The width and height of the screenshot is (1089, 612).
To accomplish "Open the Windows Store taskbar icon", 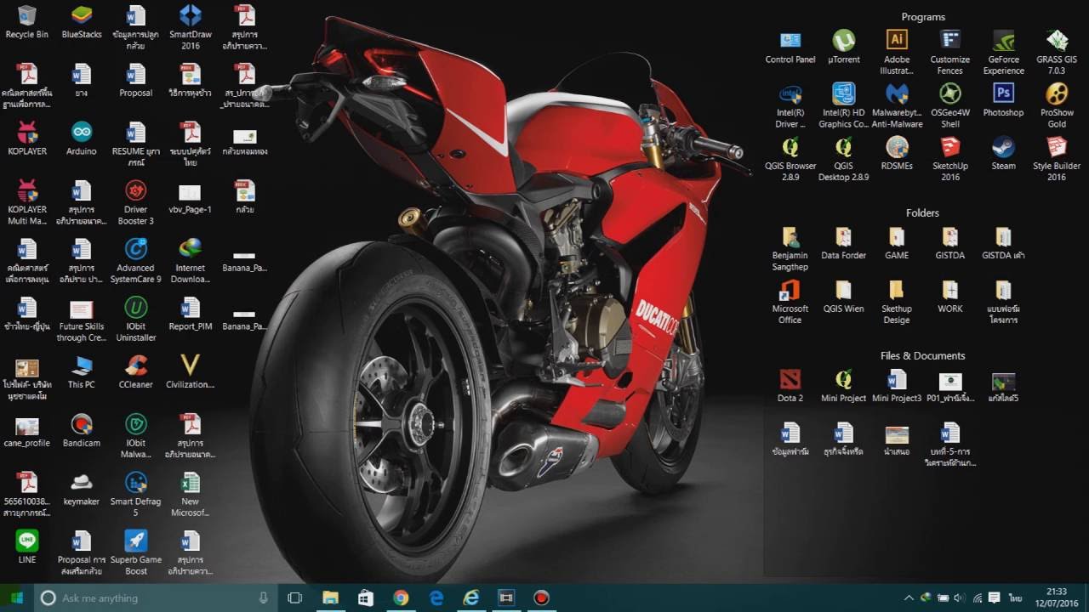I will point(366,598).
